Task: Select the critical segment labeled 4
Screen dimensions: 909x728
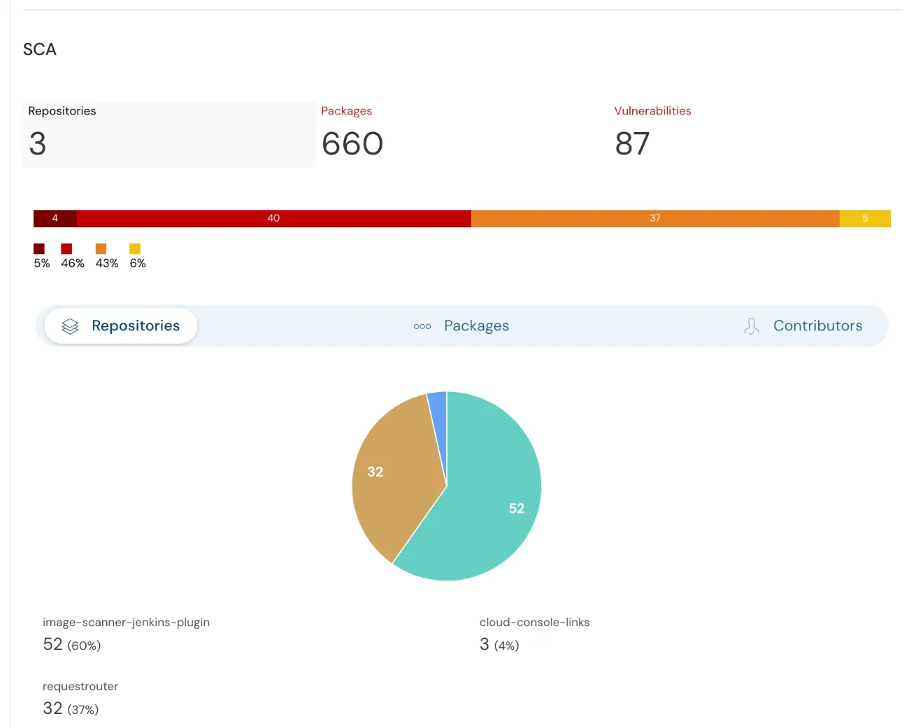Action: [55, 218]
